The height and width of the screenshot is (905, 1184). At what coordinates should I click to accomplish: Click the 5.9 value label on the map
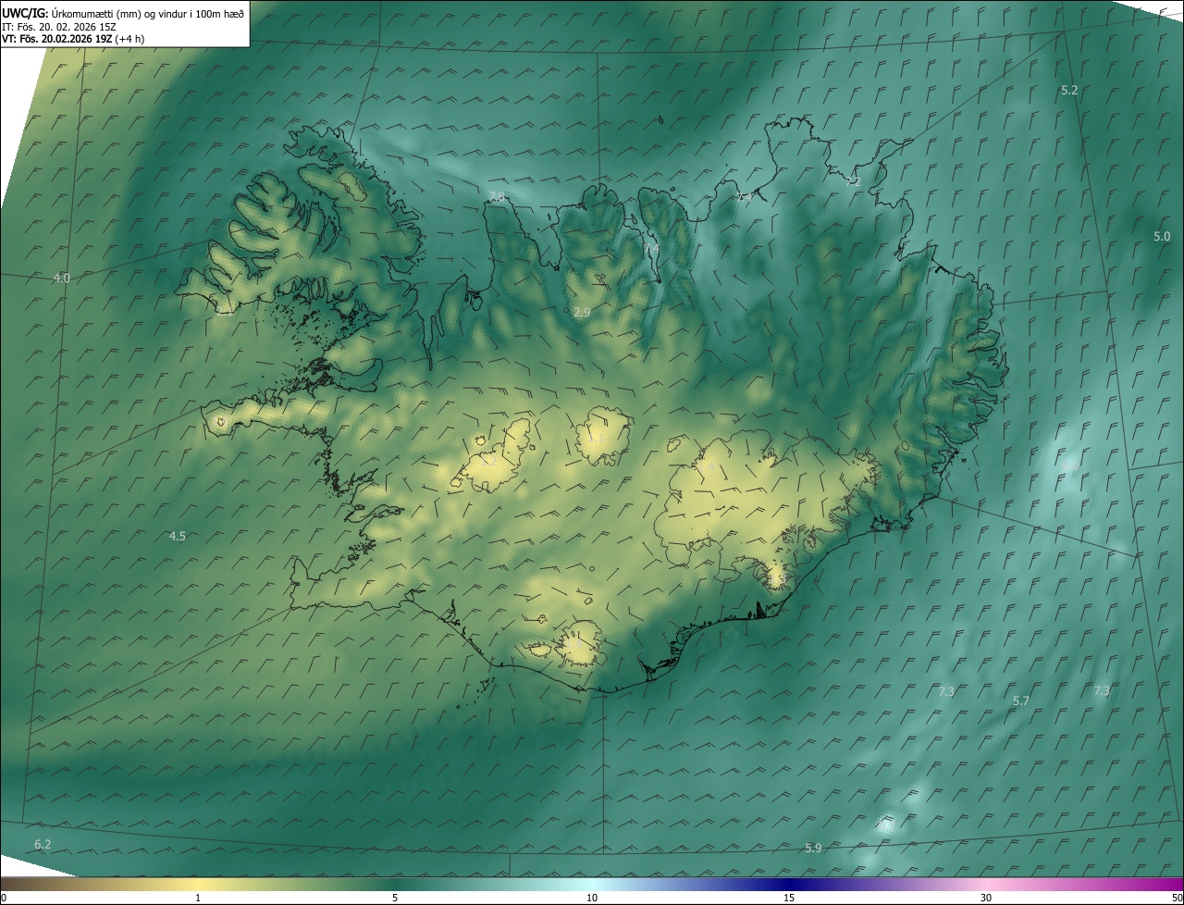[813, 848]
